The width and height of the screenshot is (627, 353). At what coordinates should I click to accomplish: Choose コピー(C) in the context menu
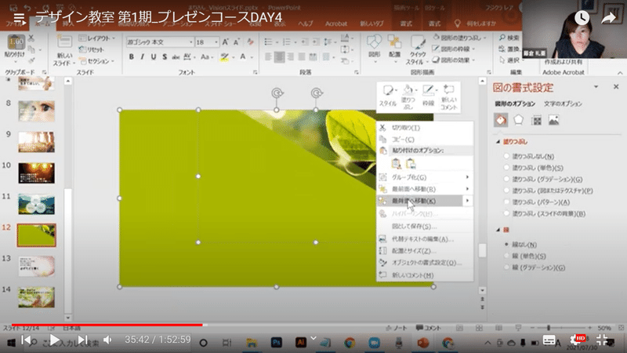425,140
